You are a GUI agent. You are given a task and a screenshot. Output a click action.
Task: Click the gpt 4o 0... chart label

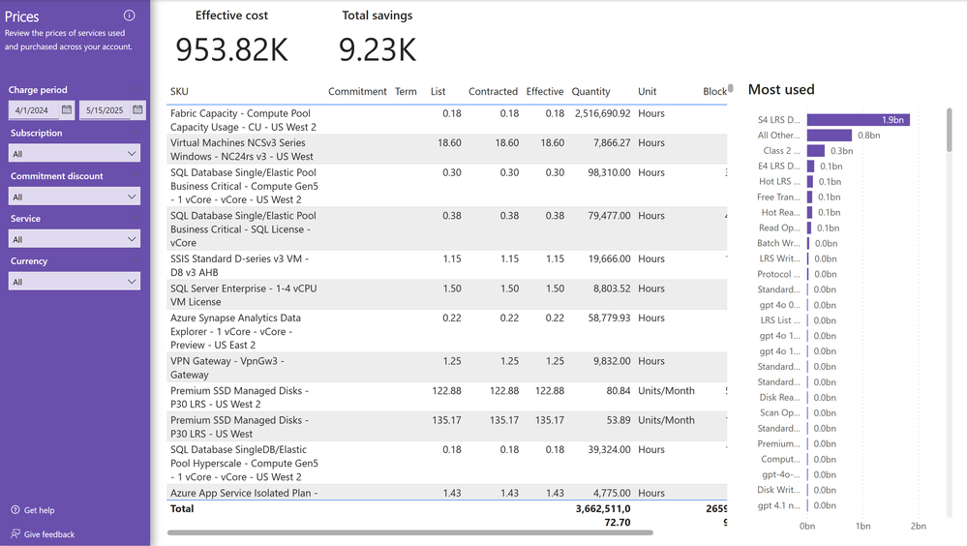779,305
